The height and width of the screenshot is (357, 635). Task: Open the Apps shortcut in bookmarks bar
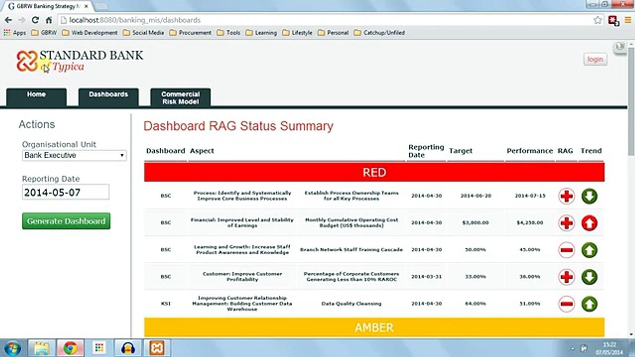coord(15,33)
